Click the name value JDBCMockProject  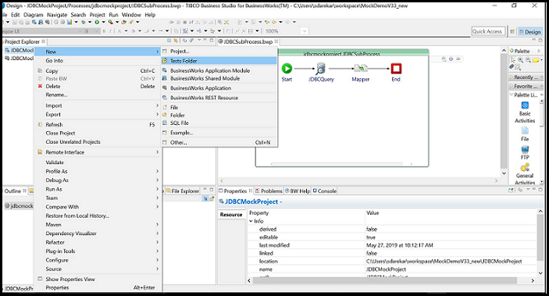387,269
